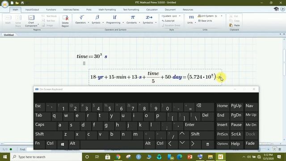Toggle the Subscript style option

[168, 21]
